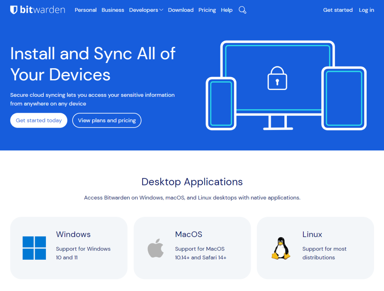Select the MacOS heading text
384x291 pixels.
(188, 234)
